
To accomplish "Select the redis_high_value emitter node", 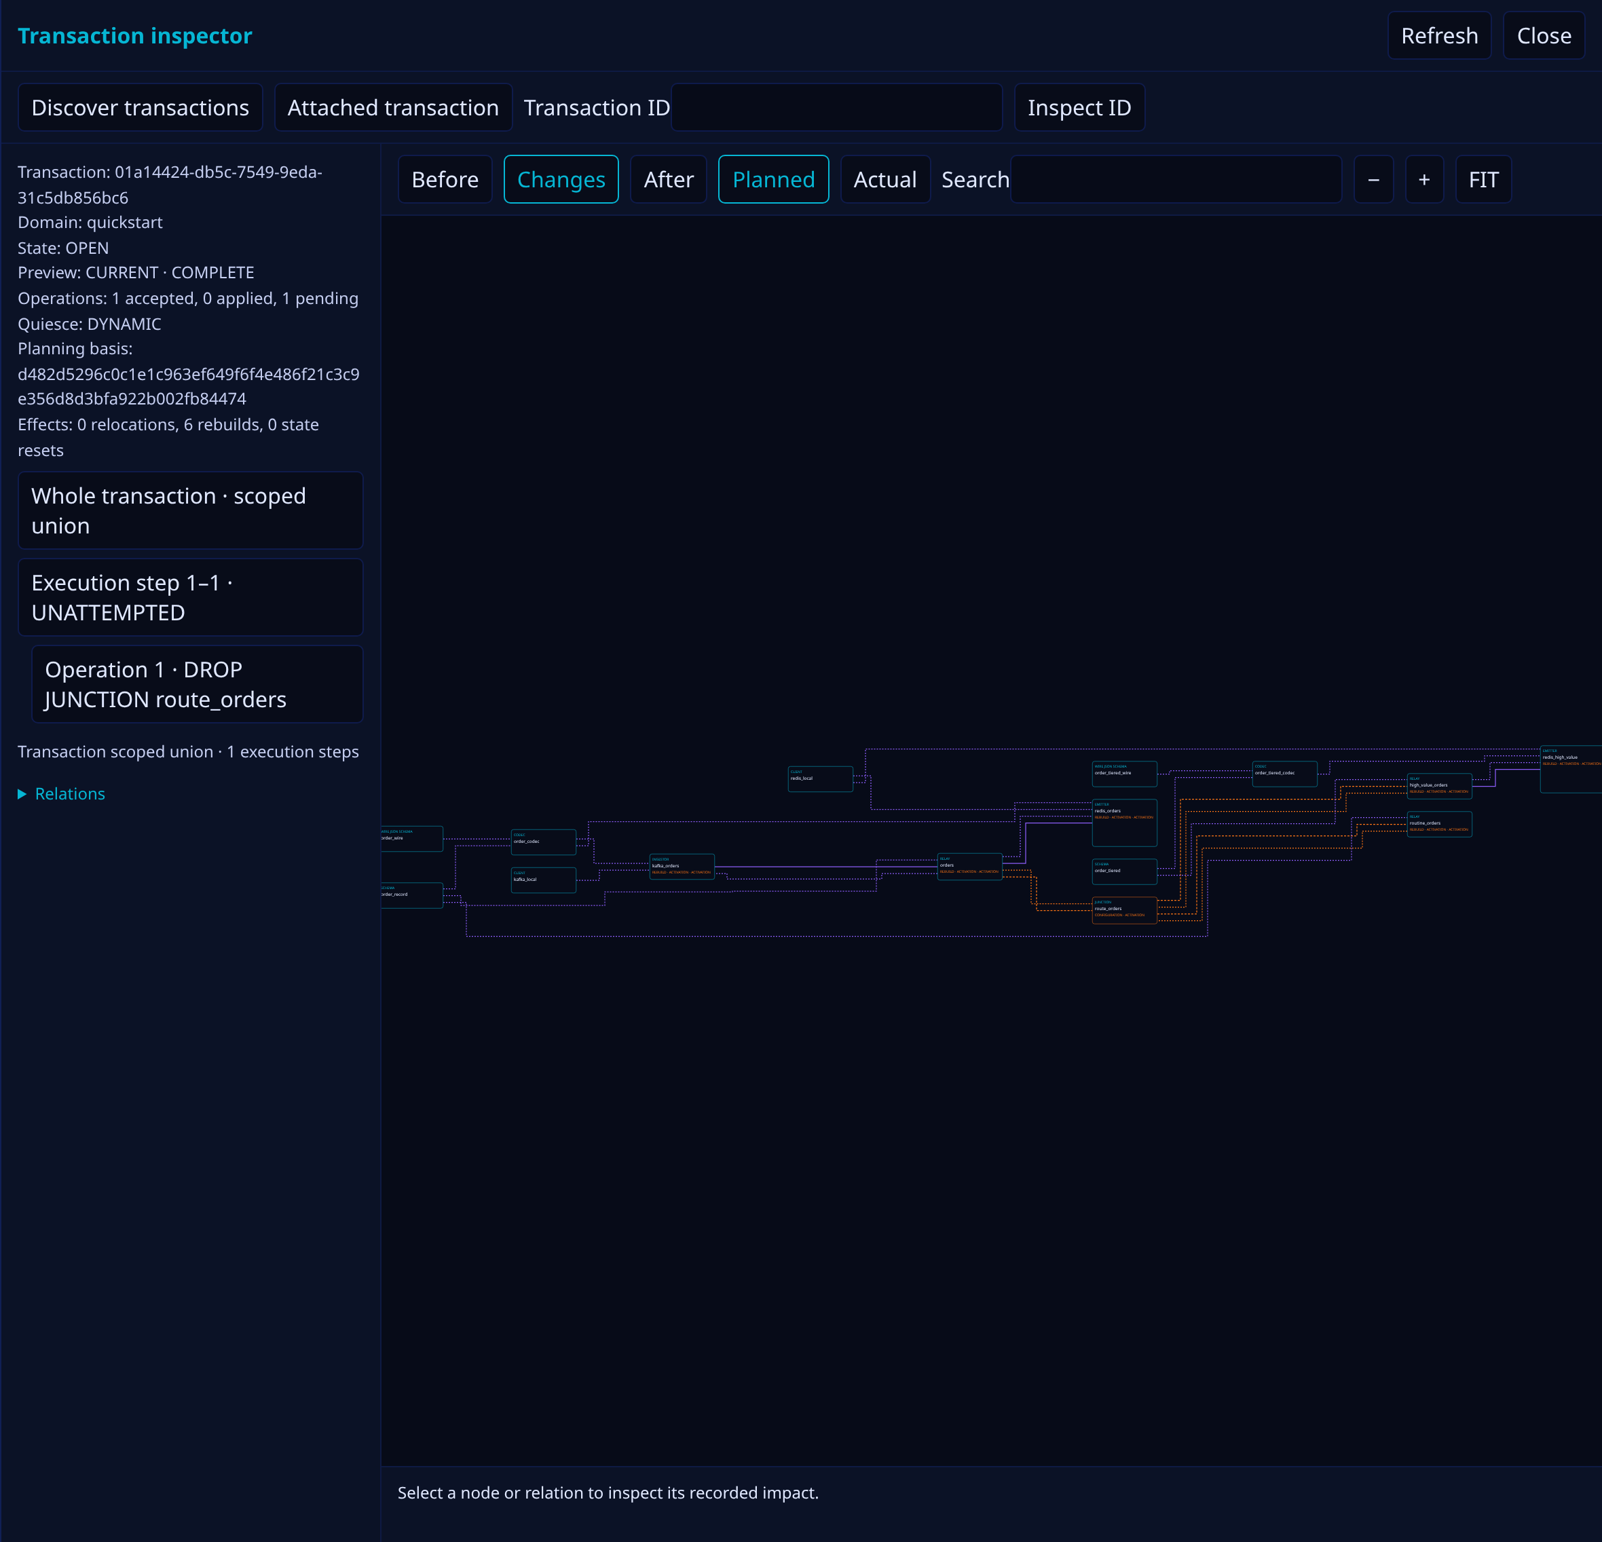I will pos(1570,769).
